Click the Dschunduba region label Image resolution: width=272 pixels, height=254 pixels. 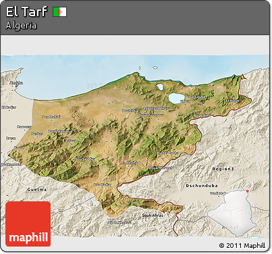202,186
